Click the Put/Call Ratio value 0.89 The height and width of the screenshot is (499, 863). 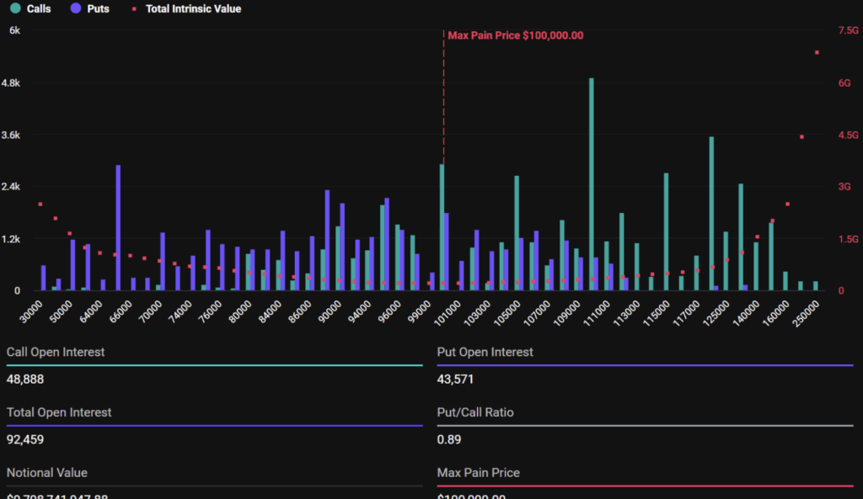(448, 439)
